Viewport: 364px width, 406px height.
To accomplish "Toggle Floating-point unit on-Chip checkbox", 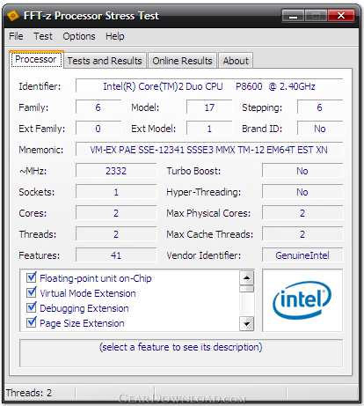I will click(31, 277).
